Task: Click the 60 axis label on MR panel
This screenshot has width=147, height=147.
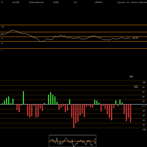Action: 143,92
